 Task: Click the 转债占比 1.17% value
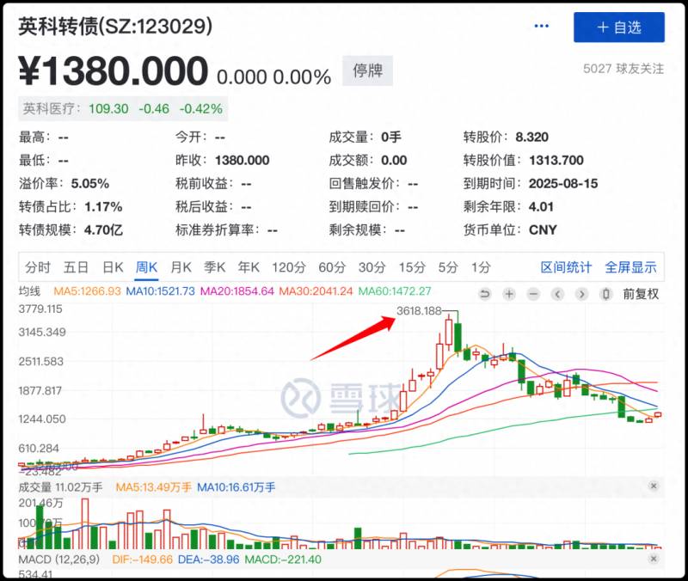click(103, 207)
